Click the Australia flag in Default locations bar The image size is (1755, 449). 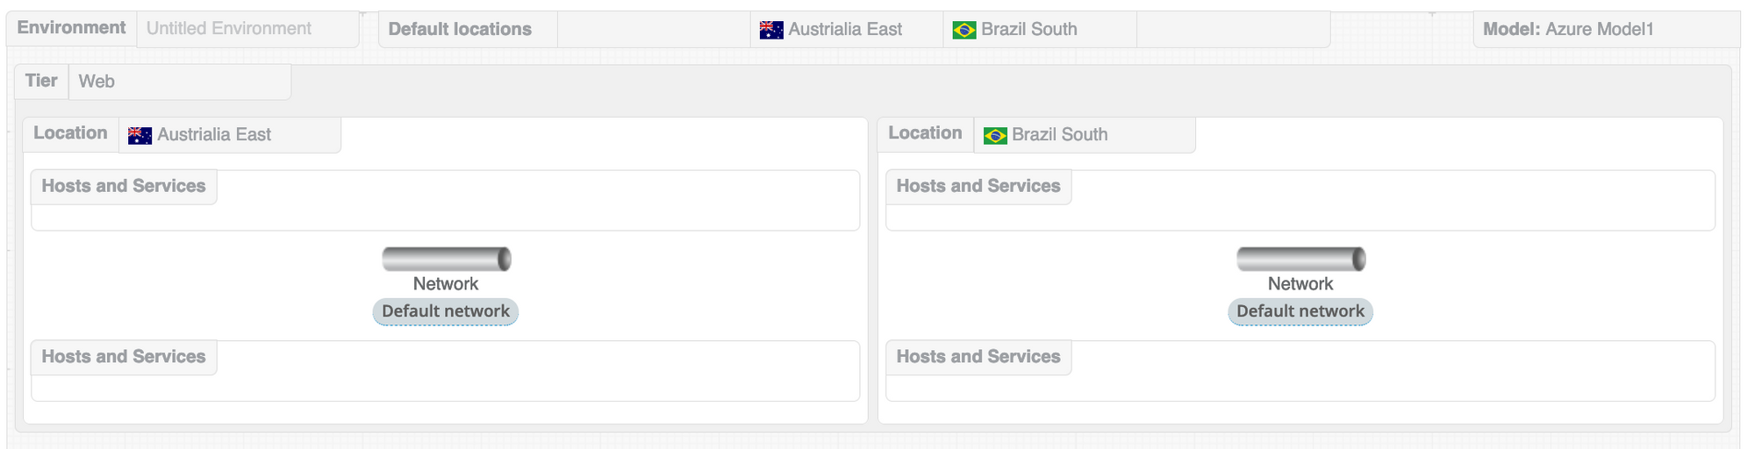(771, 30)
